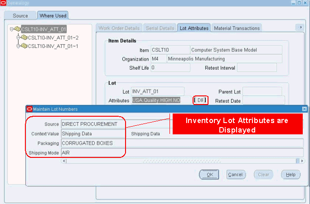Click the horizontal scrollbar right arrow
The height and width of the screenshot is (204, 310).
point(302,161)
